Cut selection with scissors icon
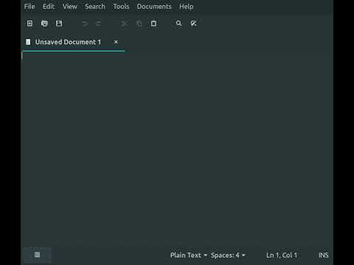Viewport: 354px width, 265px height. coord(125,24)
